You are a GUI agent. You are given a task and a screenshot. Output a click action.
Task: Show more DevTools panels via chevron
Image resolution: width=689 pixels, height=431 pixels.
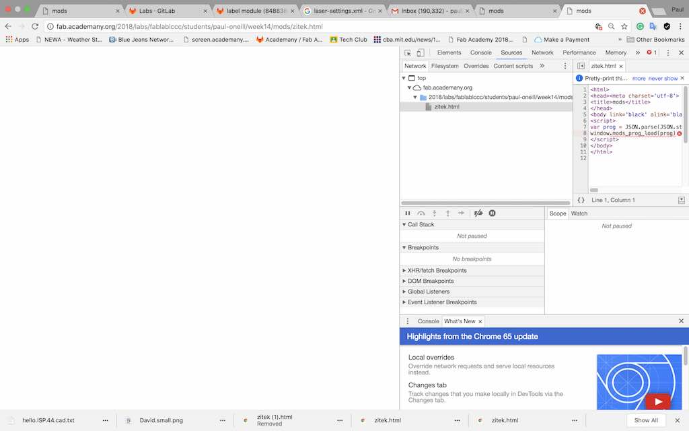638,53
